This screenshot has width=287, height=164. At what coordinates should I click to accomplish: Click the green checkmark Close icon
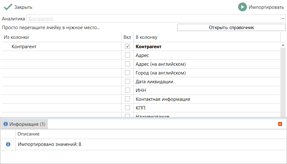[8, 7]
